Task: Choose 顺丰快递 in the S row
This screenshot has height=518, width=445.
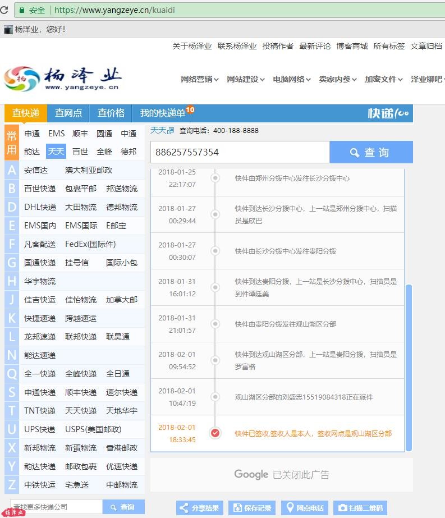Action: click(x=81, y=392)
